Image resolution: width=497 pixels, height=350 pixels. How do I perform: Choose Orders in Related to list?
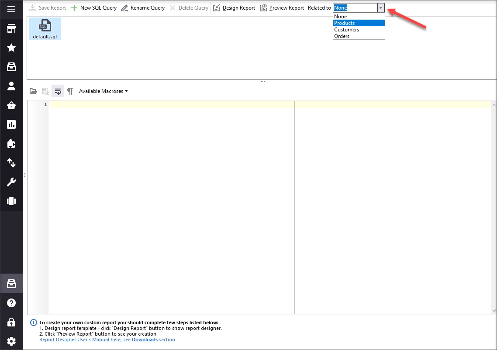point(359,36)
